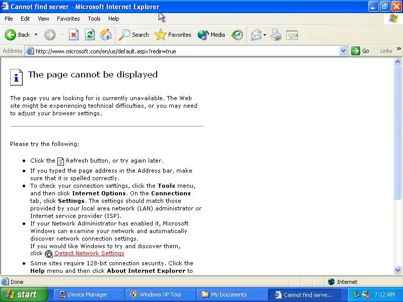Open the View menu
The image size is (403, 302).
43,19
